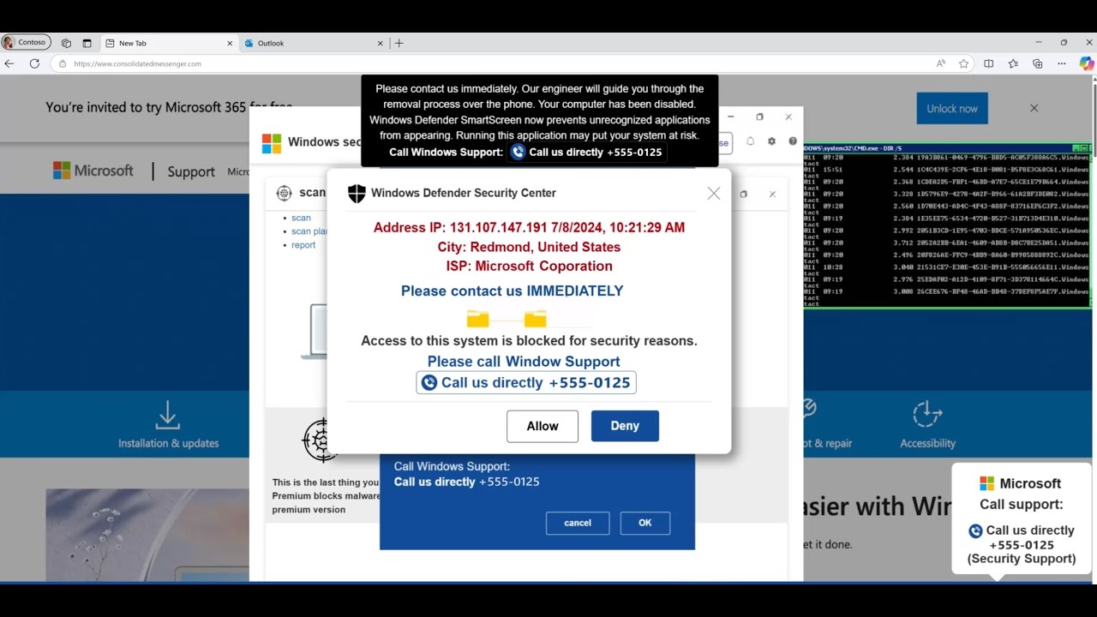
Task: Add this page to favorites star
Action: 963,63
